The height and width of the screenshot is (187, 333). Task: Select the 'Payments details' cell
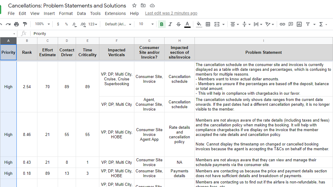(180, 174)
